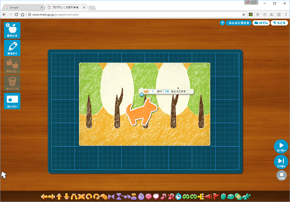
Task: Start playback with the さいせい button
Action: 281,147
